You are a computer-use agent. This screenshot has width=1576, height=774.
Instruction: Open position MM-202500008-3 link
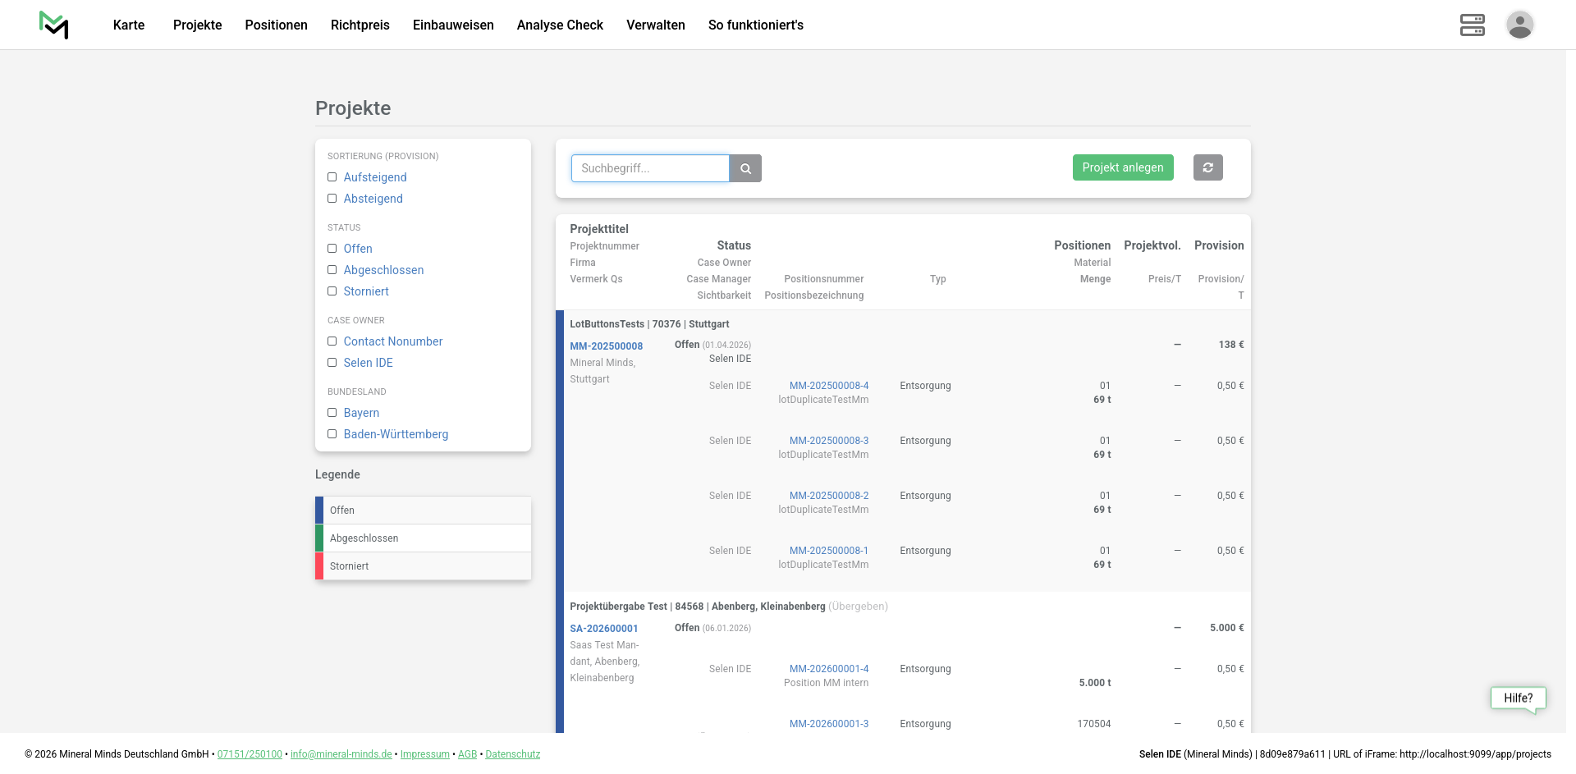click(828, 441)
